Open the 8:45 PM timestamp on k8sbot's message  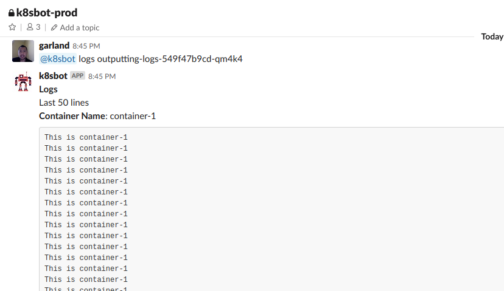coord(102,77)
